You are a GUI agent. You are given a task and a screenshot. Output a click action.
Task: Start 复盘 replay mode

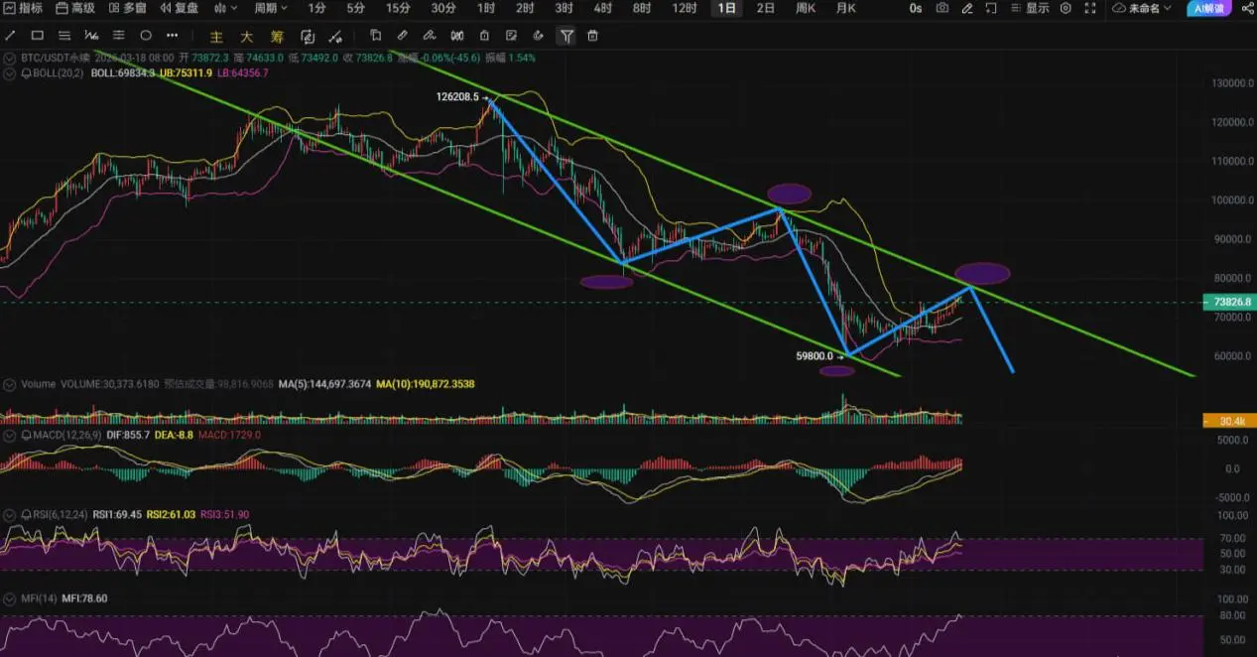[x=180, y=8]
